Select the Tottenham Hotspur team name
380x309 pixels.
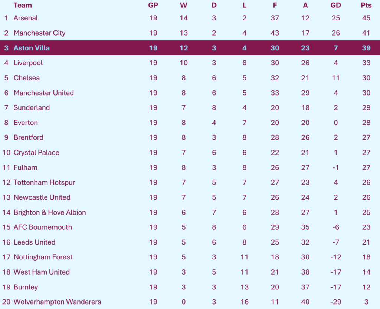click(x=44, y=182)
